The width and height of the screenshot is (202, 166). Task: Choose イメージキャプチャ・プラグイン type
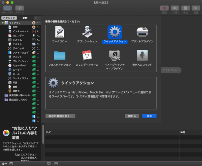point(115,60)
